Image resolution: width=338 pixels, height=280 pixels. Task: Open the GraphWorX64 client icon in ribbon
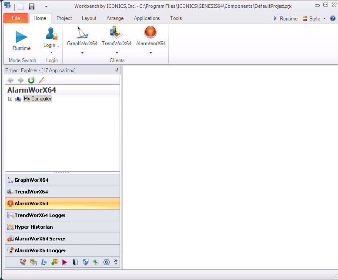click(82, 33)
